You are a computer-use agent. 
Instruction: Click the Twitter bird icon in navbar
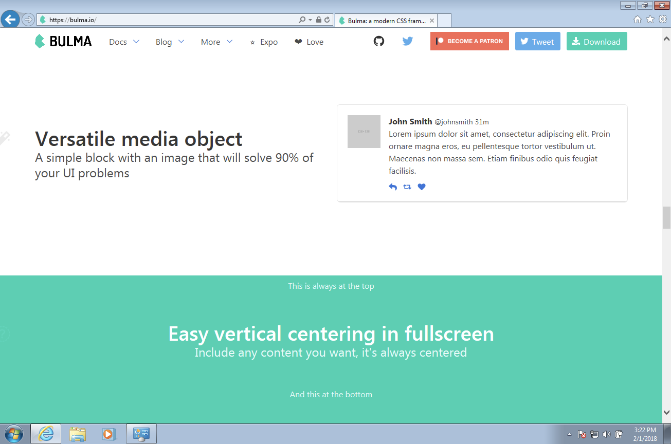(408, 41)
